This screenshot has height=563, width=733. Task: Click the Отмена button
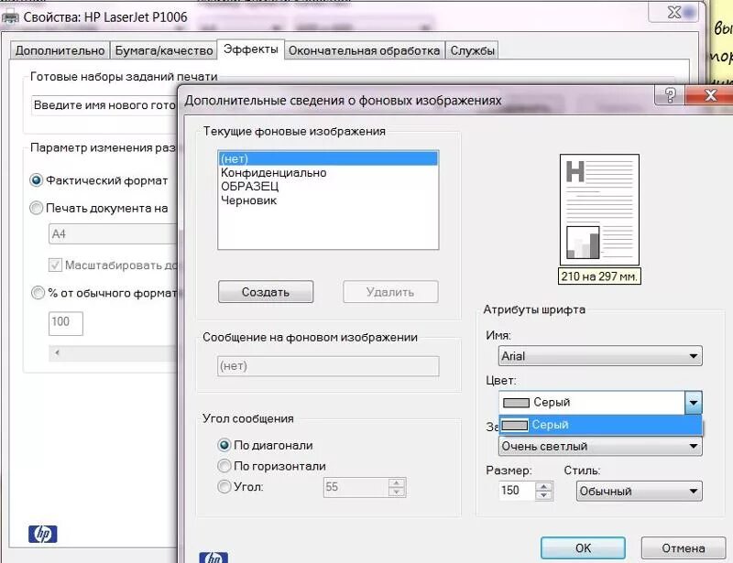tap(683, 547)
